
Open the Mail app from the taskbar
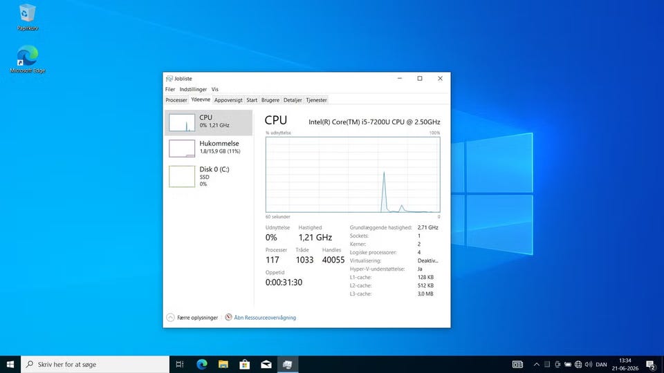[266, 364]
